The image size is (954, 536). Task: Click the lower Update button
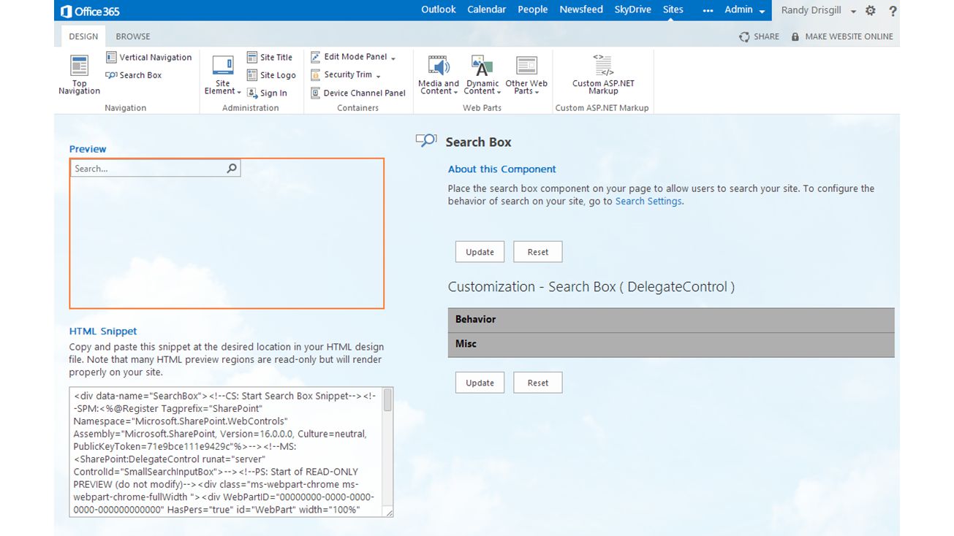pyautogui.click(x=480, y=383)
